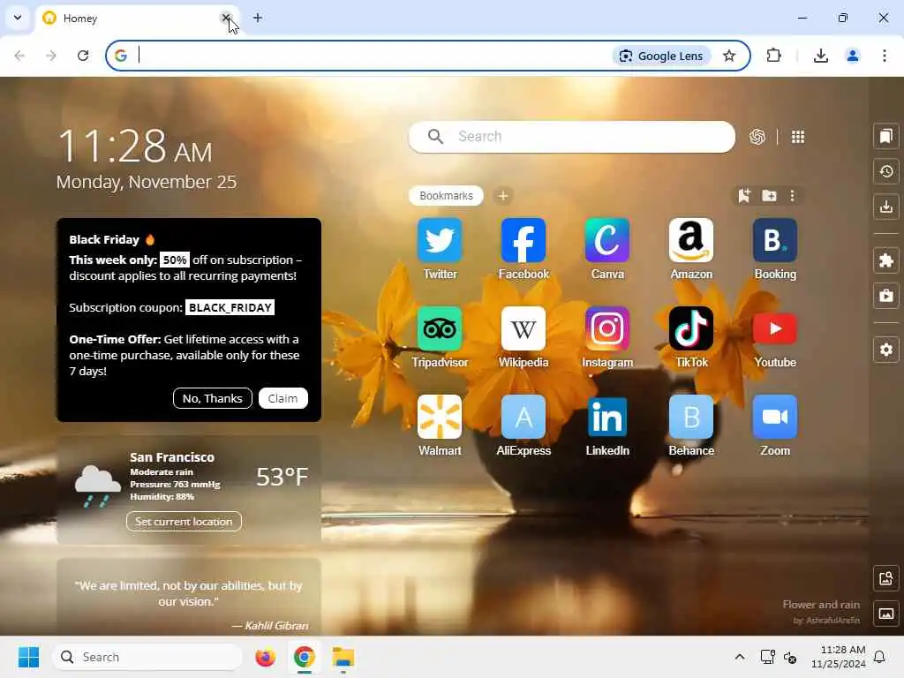The width and height of the screenshot is (904, 678).
Task: Open the history panel in right sidebar
Action: 886,171
